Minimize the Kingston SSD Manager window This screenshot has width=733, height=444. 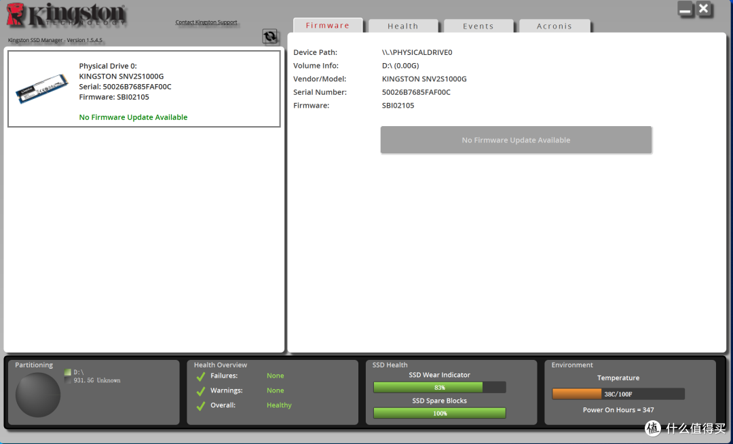click(x=685, y=9)
